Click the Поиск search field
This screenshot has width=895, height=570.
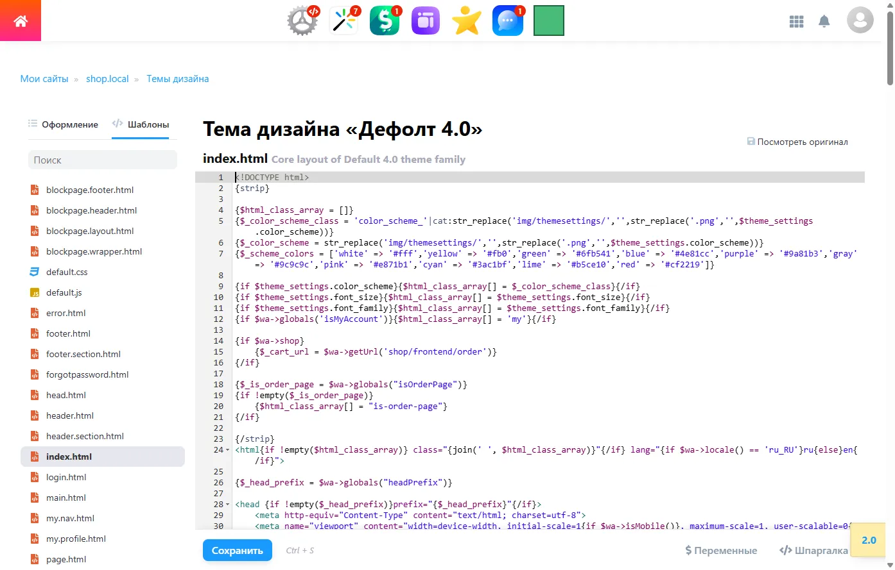pos(103,160)
